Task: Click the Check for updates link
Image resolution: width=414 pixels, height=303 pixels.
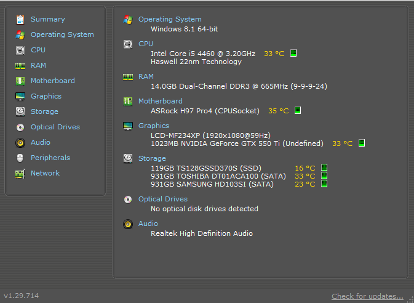Action: coord(367,296)
